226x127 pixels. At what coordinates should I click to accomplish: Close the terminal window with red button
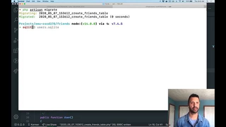coord(20,4)
